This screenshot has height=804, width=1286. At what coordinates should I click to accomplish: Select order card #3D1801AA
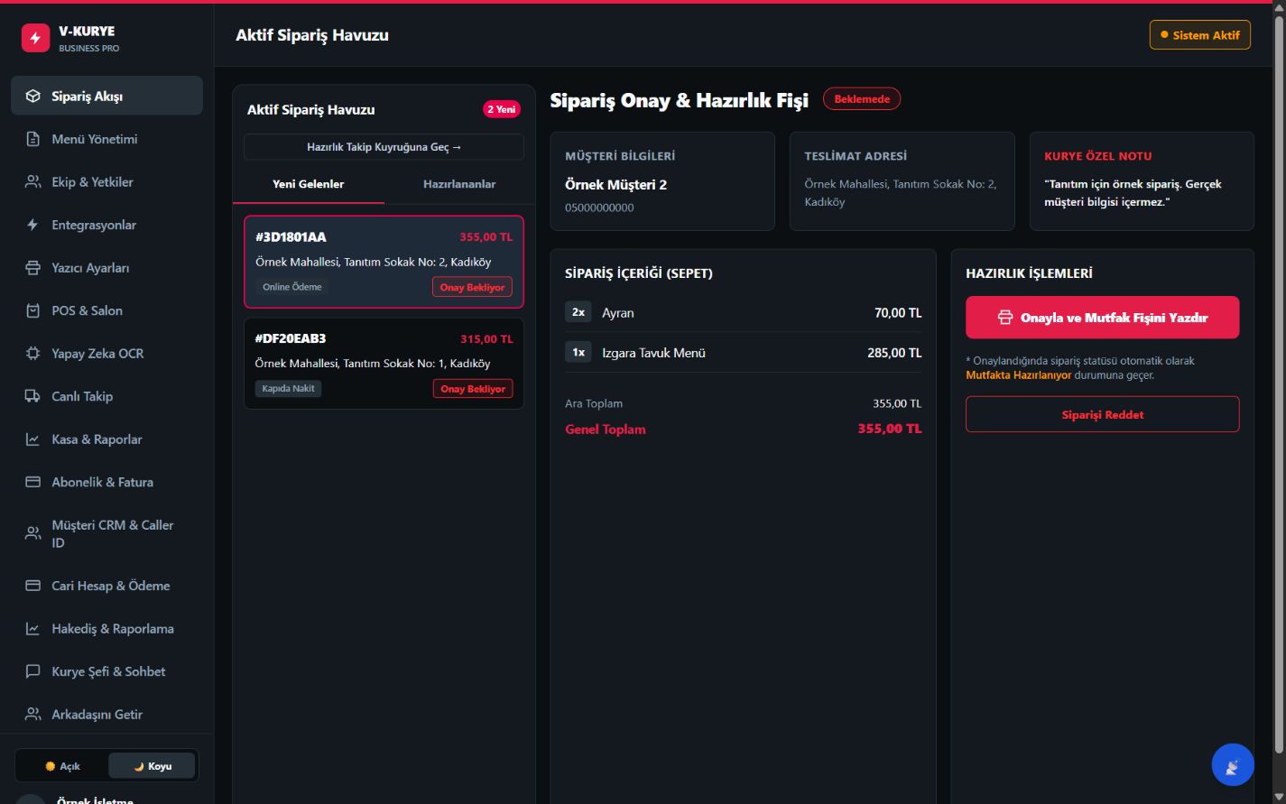tap(384, 262)
